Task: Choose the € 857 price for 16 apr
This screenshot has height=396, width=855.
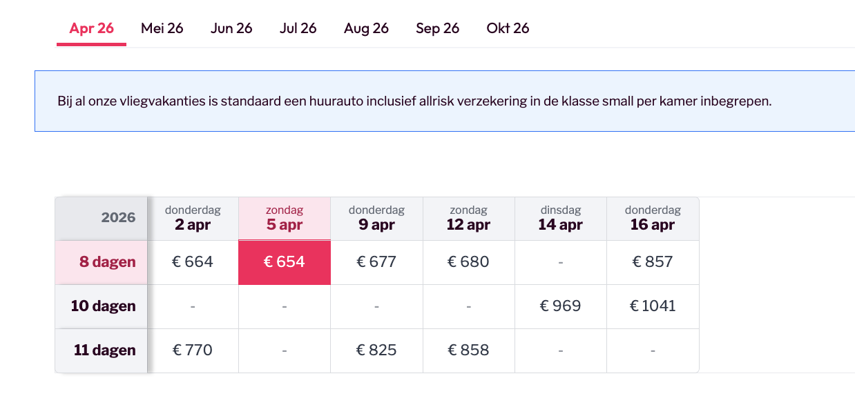Action: click(x=653, y=262)
